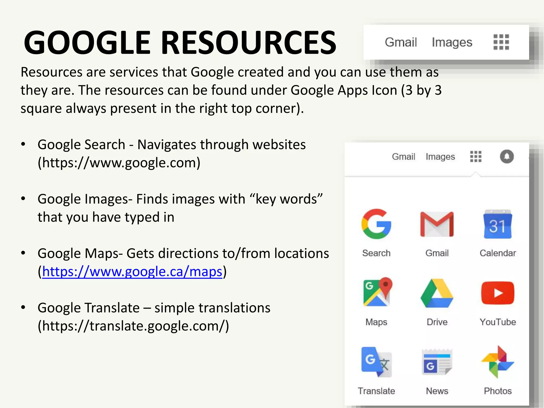544x408 pixels.
Task: Click the 'Gmail' label under envelope icon
Action: pyautogui.click(x=437, y=253)
